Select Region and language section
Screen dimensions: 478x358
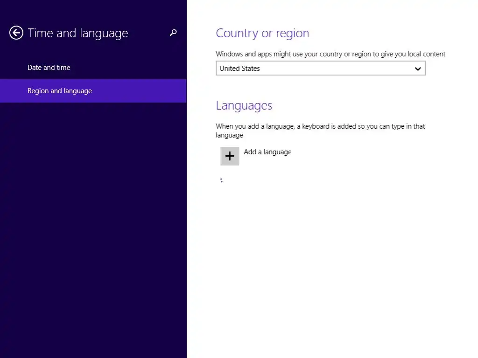93,91
